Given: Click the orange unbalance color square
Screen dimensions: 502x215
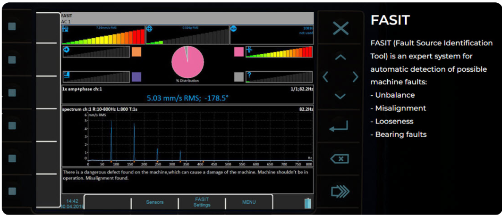Looking at the screenshot, I should click(x=136, y=52).
